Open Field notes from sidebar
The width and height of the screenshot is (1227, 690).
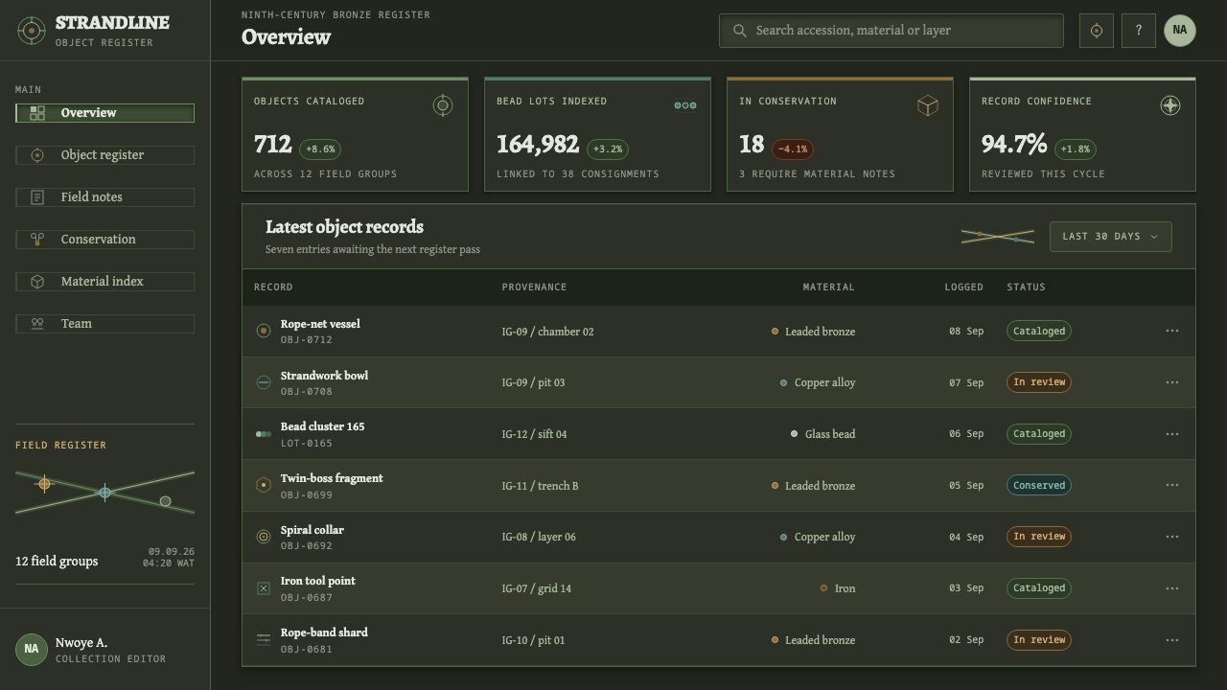point(104,197)
